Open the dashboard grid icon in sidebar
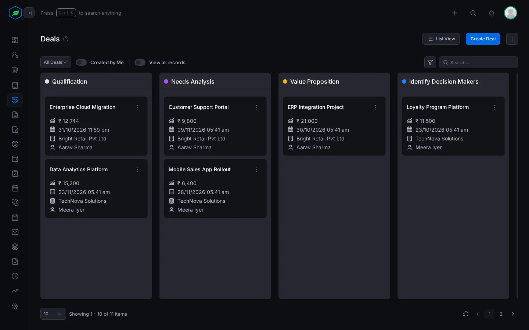Image resolution: width=529 pixels, height=330 pixels. pyautogui.click(x=15, y=40)
